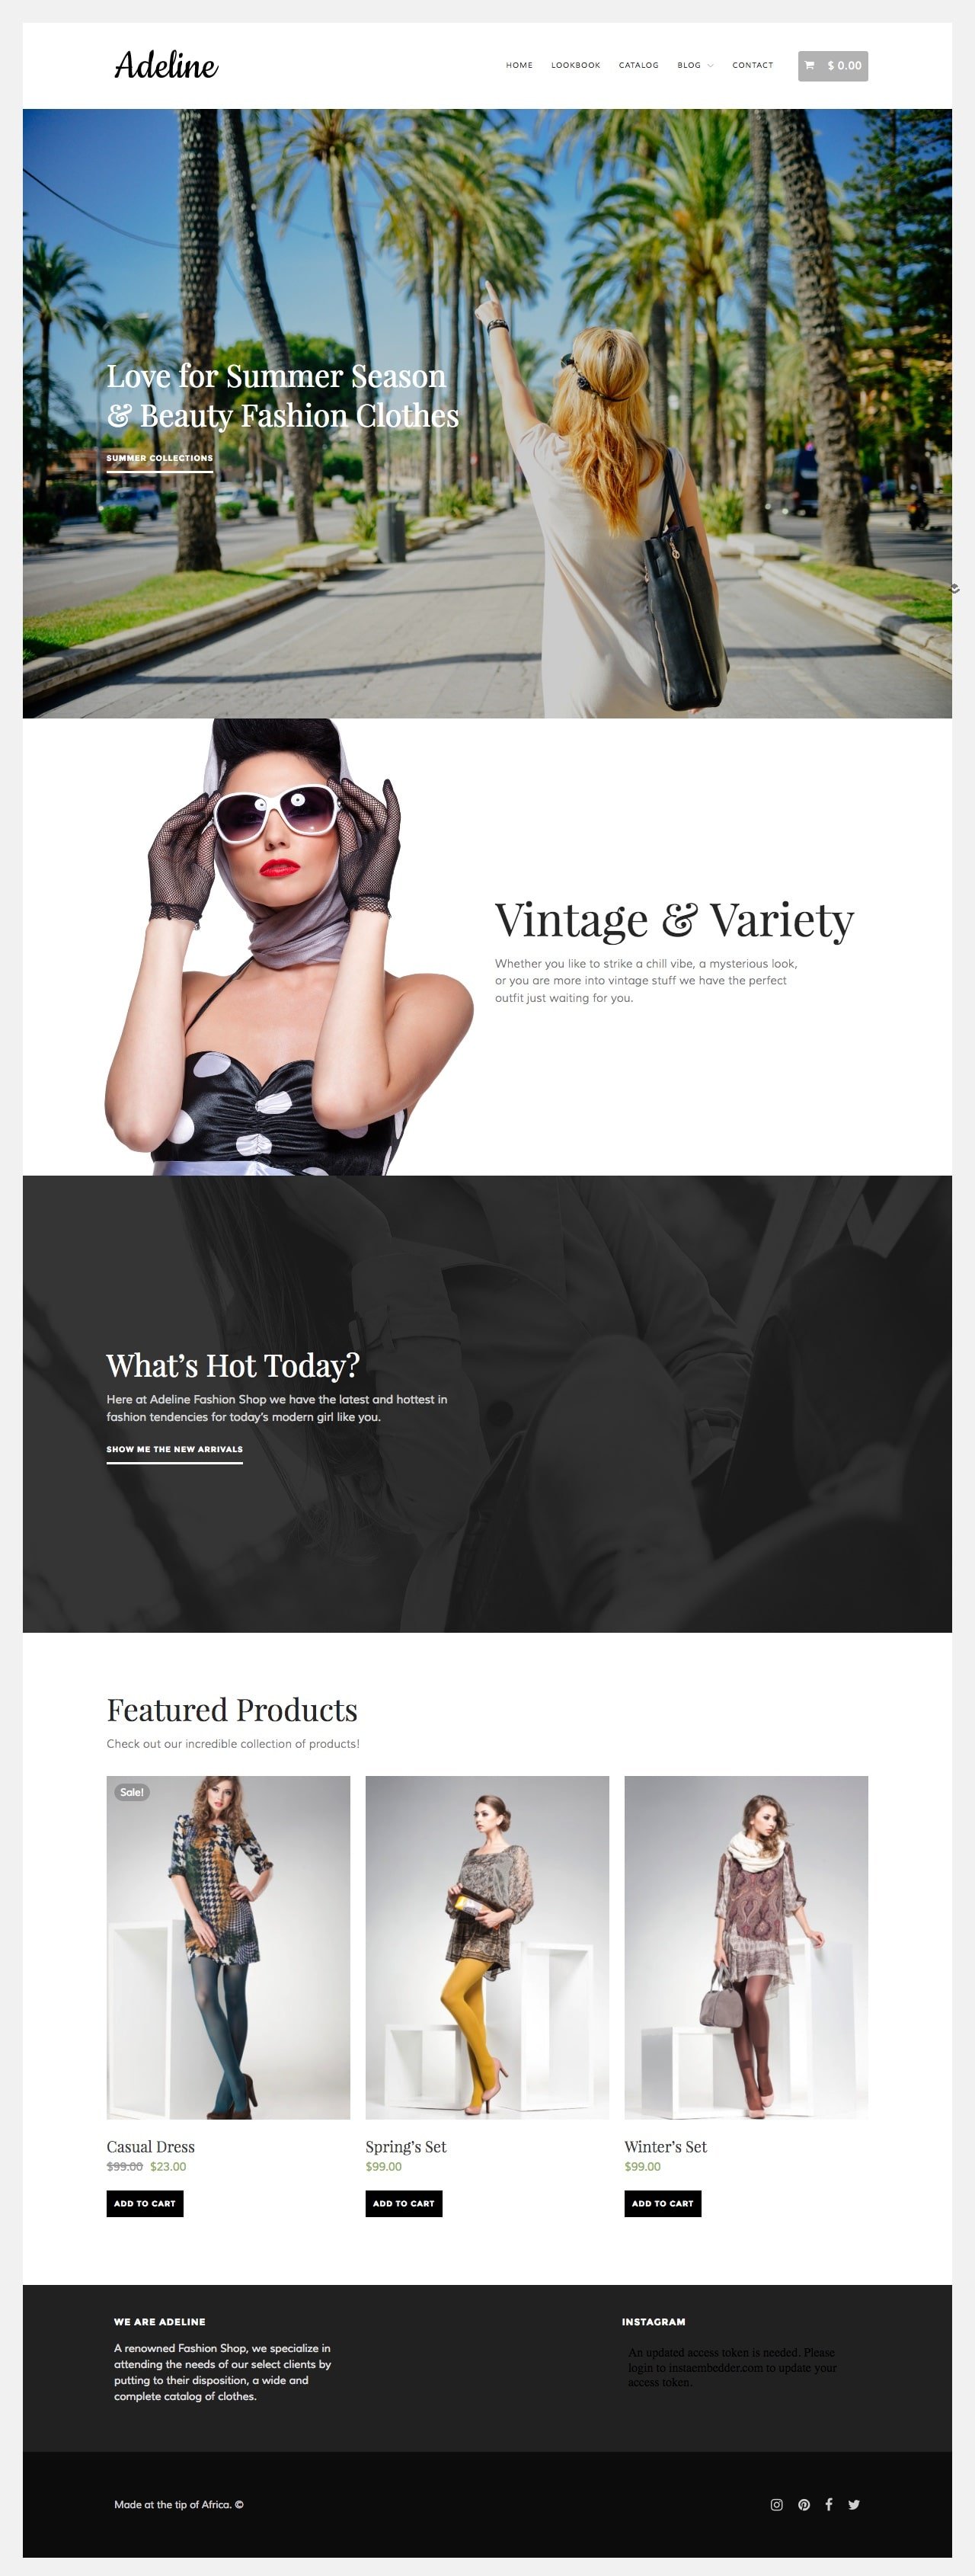Image resolution: width=975 pixels, height=2576 pixels.
Task: Click the Summer Collections link
Action: tap(160, 459)
